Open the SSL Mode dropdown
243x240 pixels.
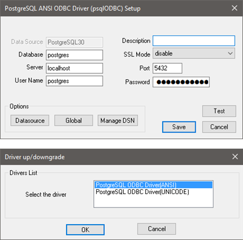(x=193, y=54)
